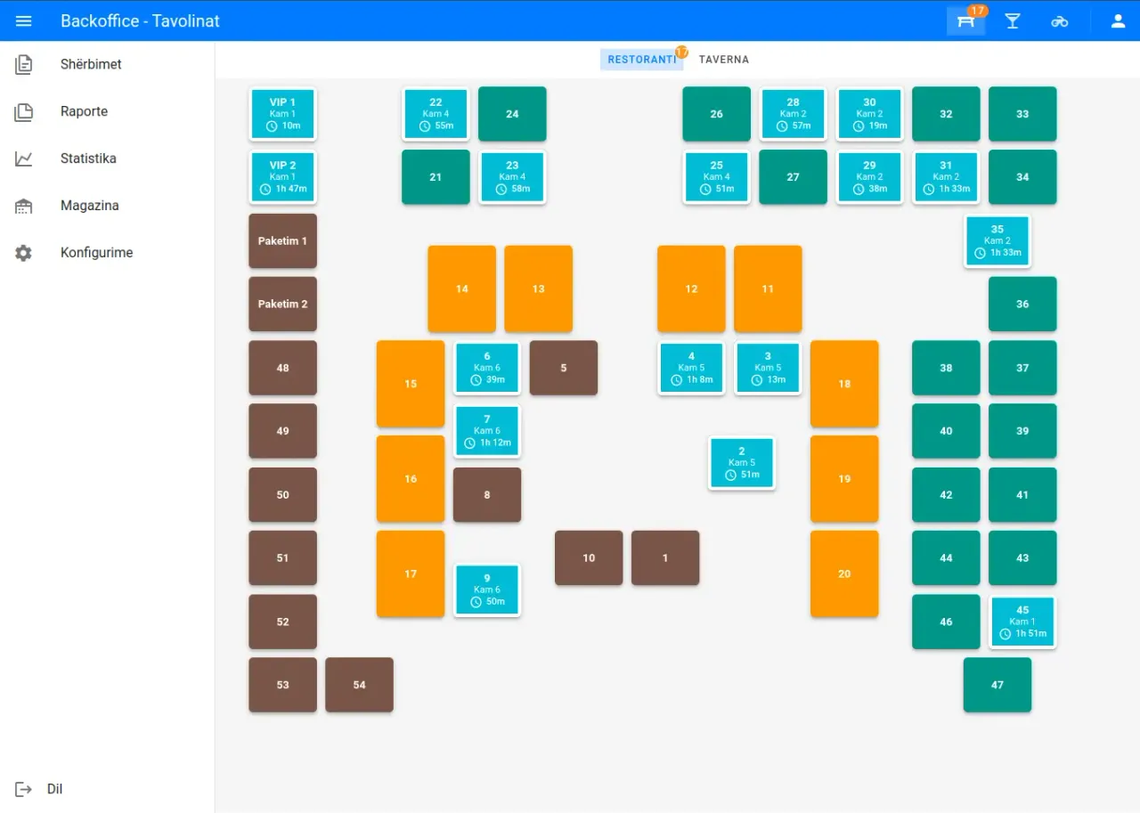Select the Shërbimet documents icon
The width and height of the screenshot is (1140, 813).
coord(23,63)
